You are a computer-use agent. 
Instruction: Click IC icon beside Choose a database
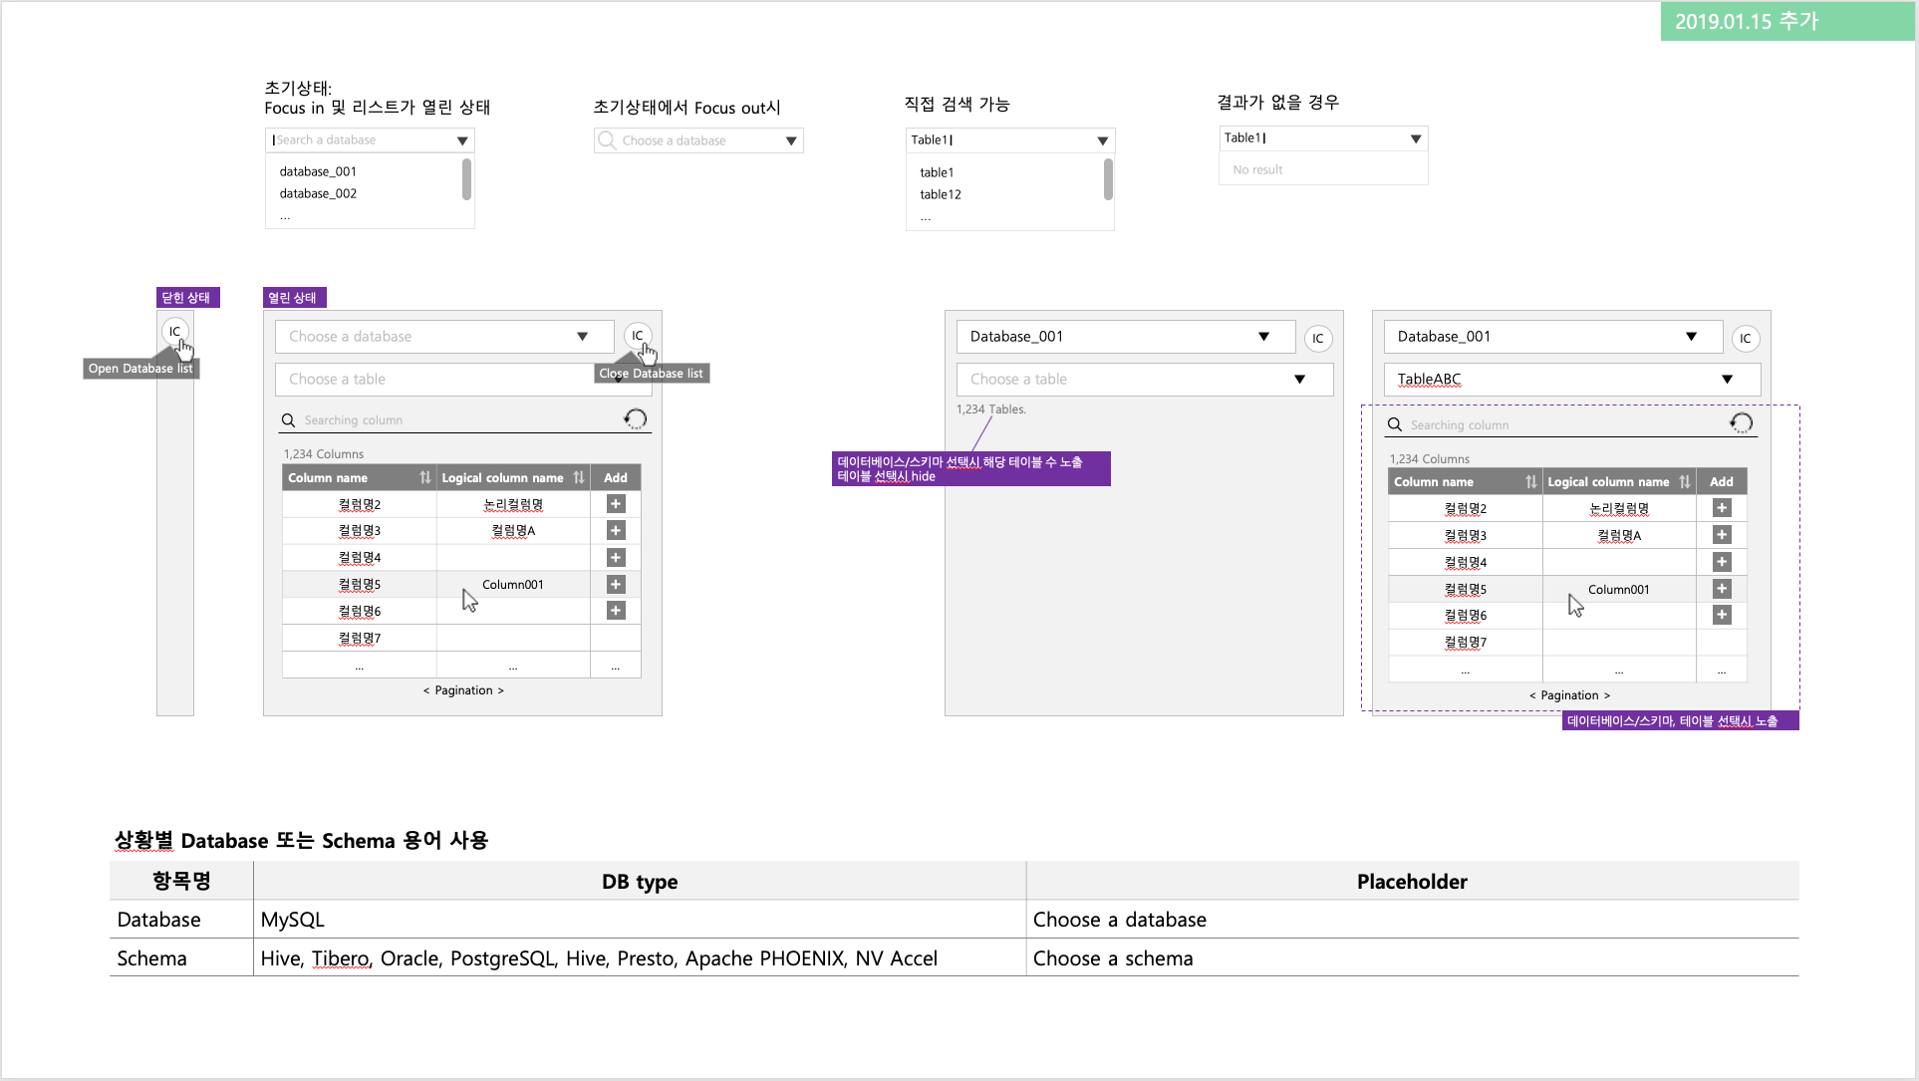[638, 336]
